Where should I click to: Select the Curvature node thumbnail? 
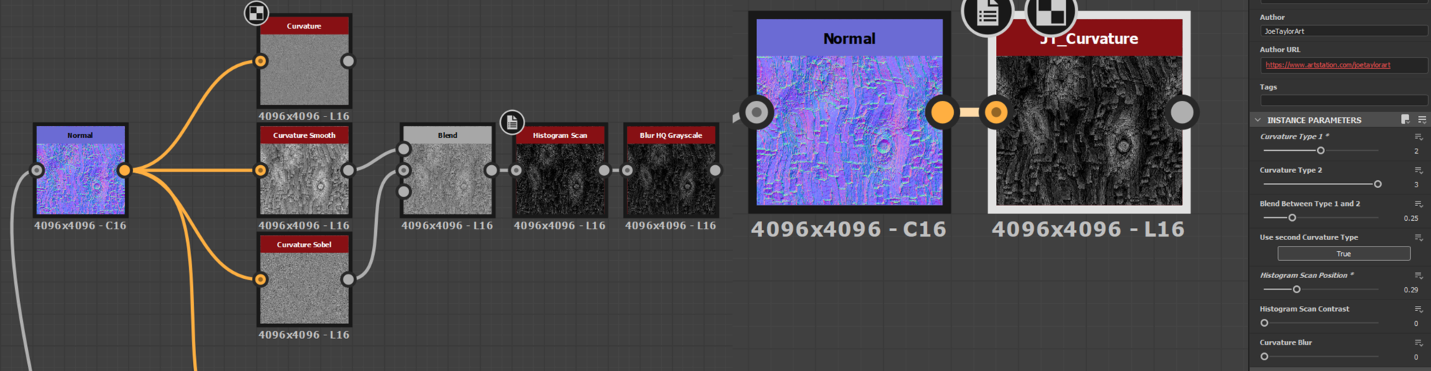[x=304, y=70]
